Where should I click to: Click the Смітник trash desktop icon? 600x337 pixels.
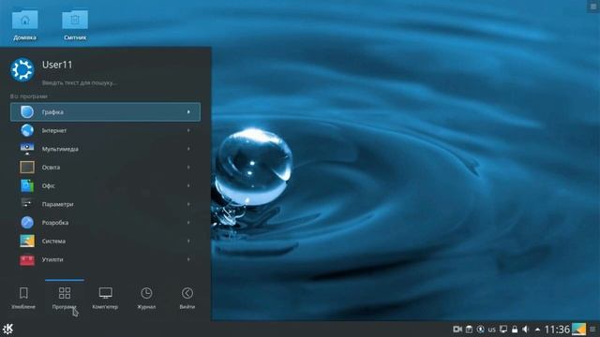75,25
